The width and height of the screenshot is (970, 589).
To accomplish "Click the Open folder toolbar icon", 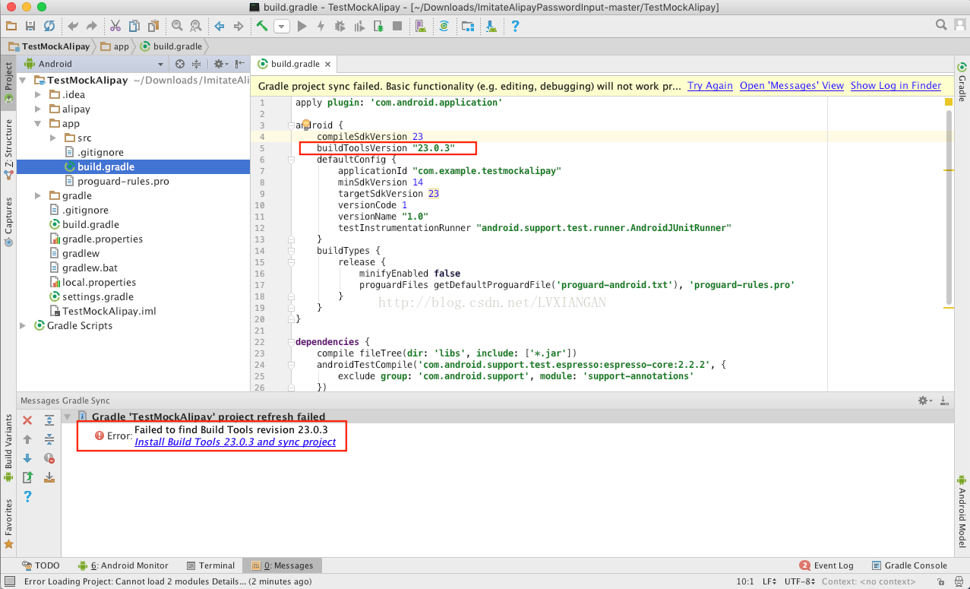I will [11, 26].
